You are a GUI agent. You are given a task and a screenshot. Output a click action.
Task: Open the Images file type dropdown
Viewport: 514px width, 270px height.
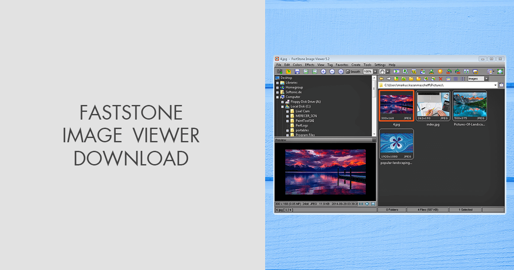(x=486, y=78)
